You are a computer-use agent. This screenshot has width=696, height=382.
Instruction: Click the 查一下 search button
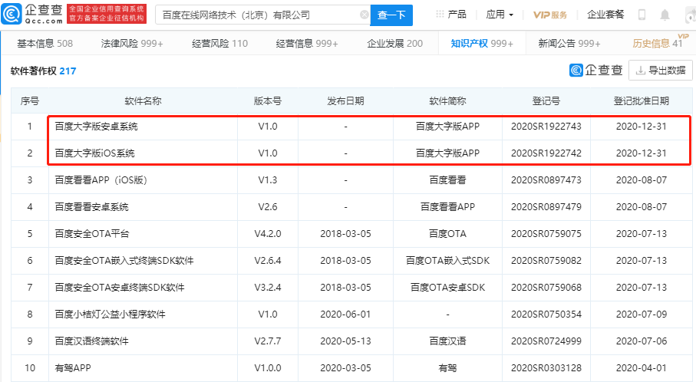[x=391, y=15]
